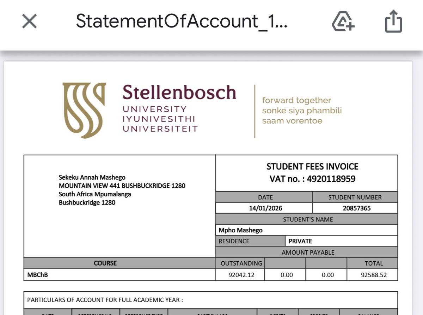Viewport: 423px width, 315px height.
Task: Click the PRIVATE residence value
Action: (300, 241)
